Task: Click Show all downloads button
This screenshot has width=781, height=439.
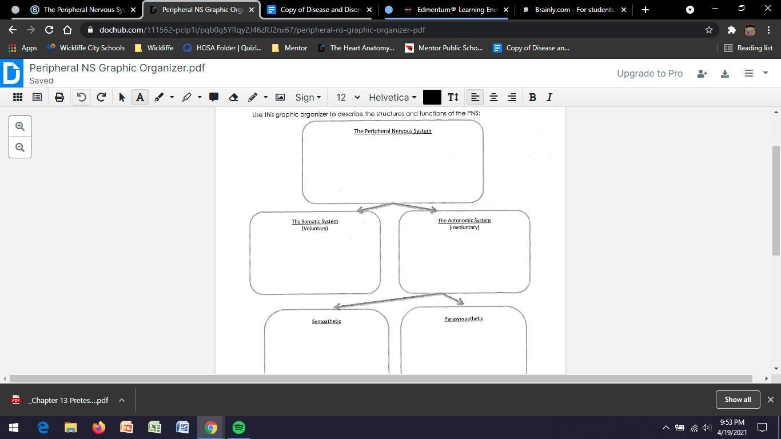Action: [x=738, y=400]
